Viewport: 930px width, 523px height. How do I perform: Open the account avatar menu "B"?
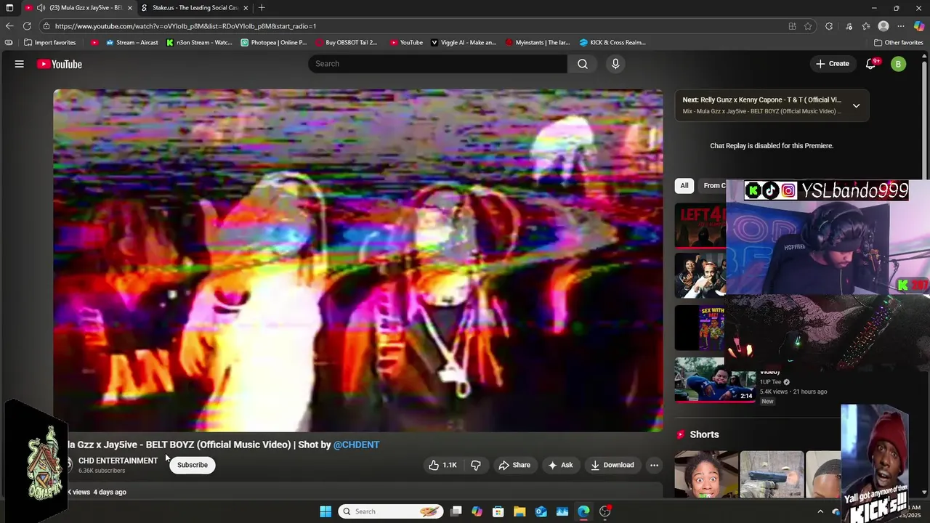pos(899,64)
